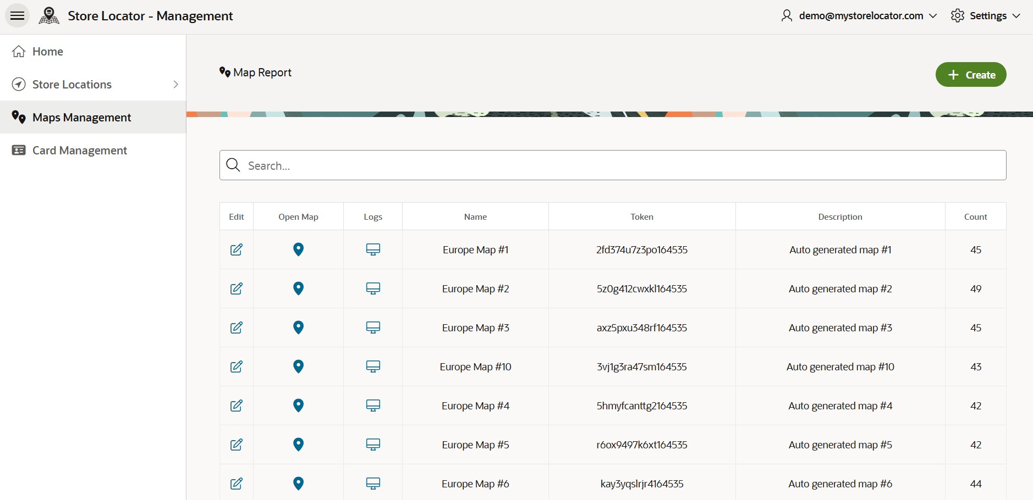Open map pin for Europe Map #10
Screen dimensions: 1033x500
pos(298,366)
